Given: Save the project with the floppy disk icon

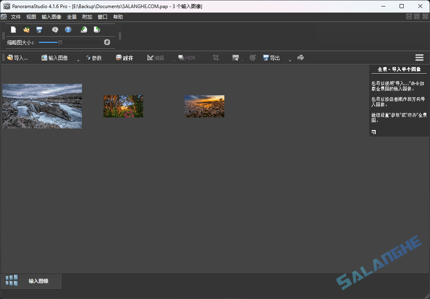Looking at the screenshot, I should tap(39, 29).
